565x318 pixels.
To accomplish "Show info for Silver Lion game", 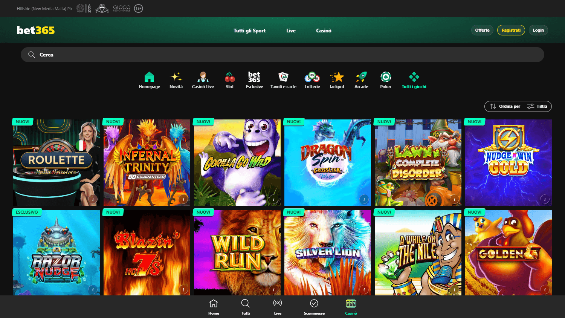I will click(x=364, y=290).
